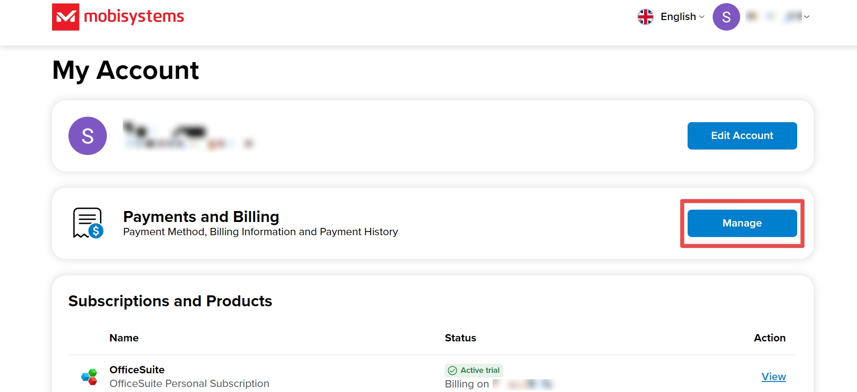The image size is (857, 392).
Task: Click the Active trial status badge
Action: 474,371
